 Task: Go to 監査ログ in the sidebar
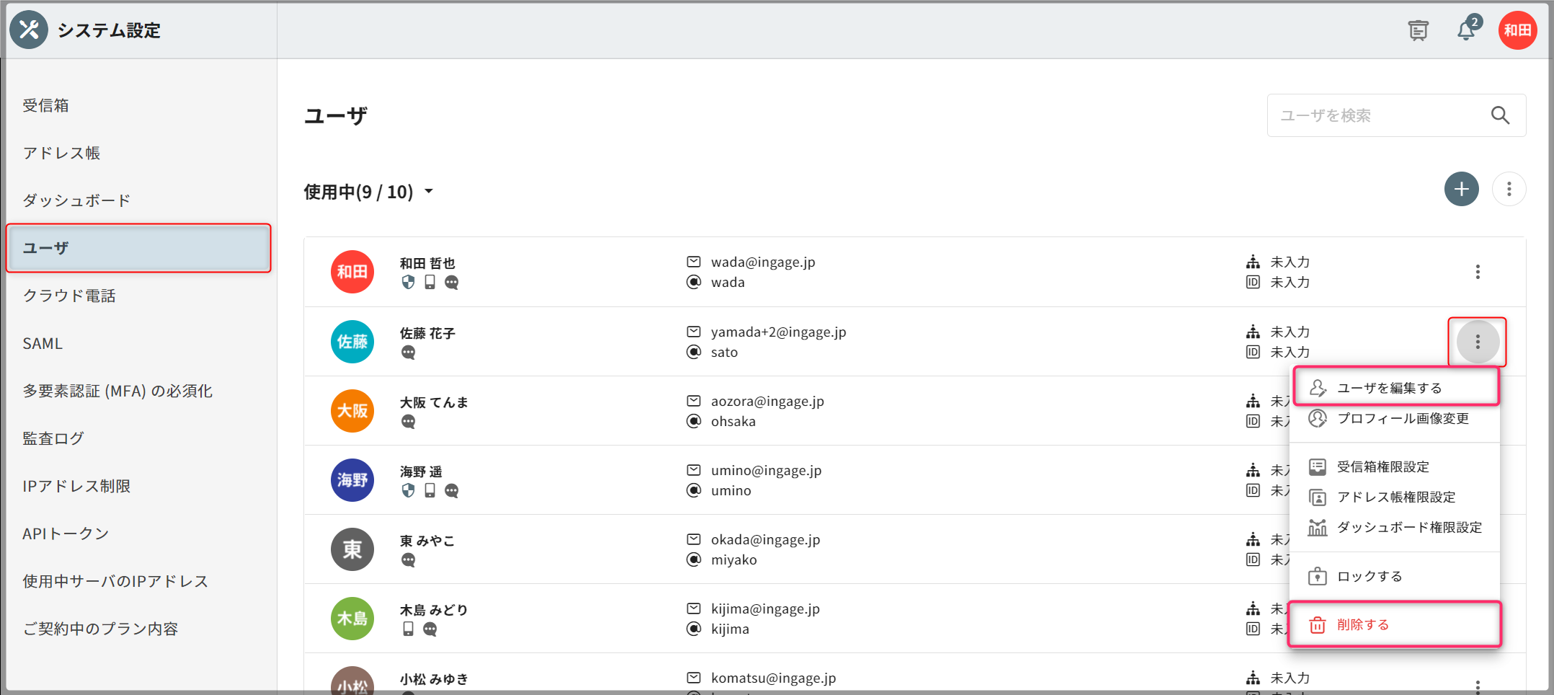(53, 438)
